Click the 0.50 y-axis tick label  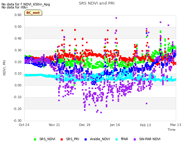click(x=18, y=27)
